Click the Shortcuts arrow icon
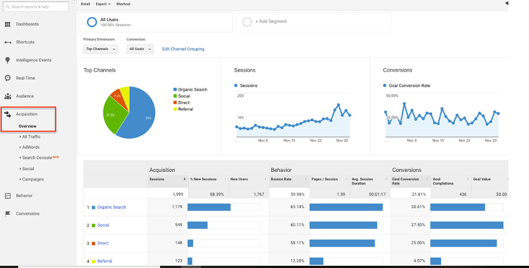This screenshot has width=529, height=268. point(8,42)
